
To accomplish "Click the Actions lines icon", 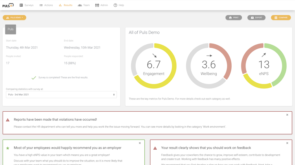I will click(x=41, y=5).
